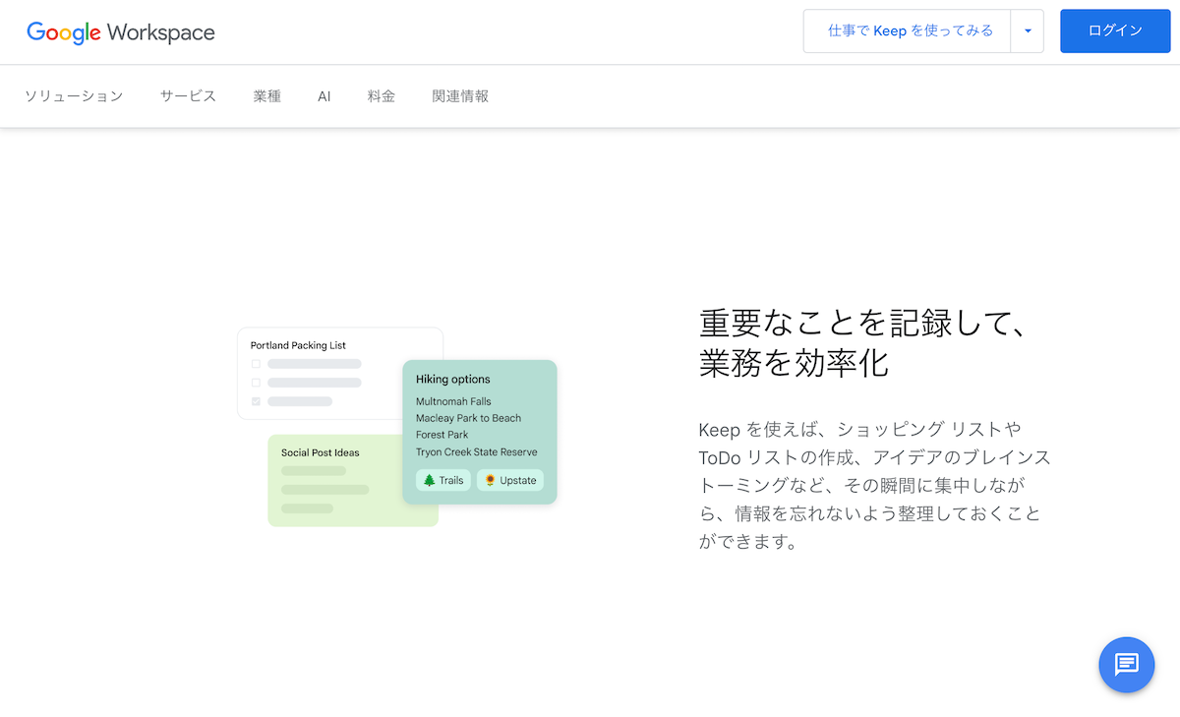Expand the dropdown arrow beside 仕事で Keep を使ってみる
The width and height of the screenshot is (1180, 717).
coord(1028,31)
